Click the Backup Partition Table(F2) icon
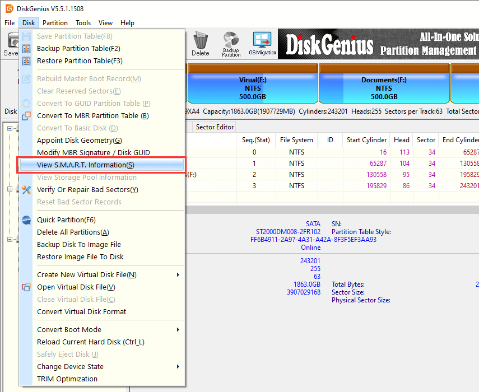This screenshot has height=392, width=479. [x=26, y=49]
